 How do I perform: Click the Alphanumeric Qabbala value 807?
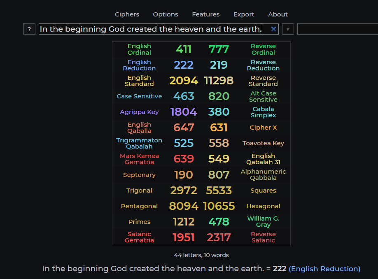(219, 174)
